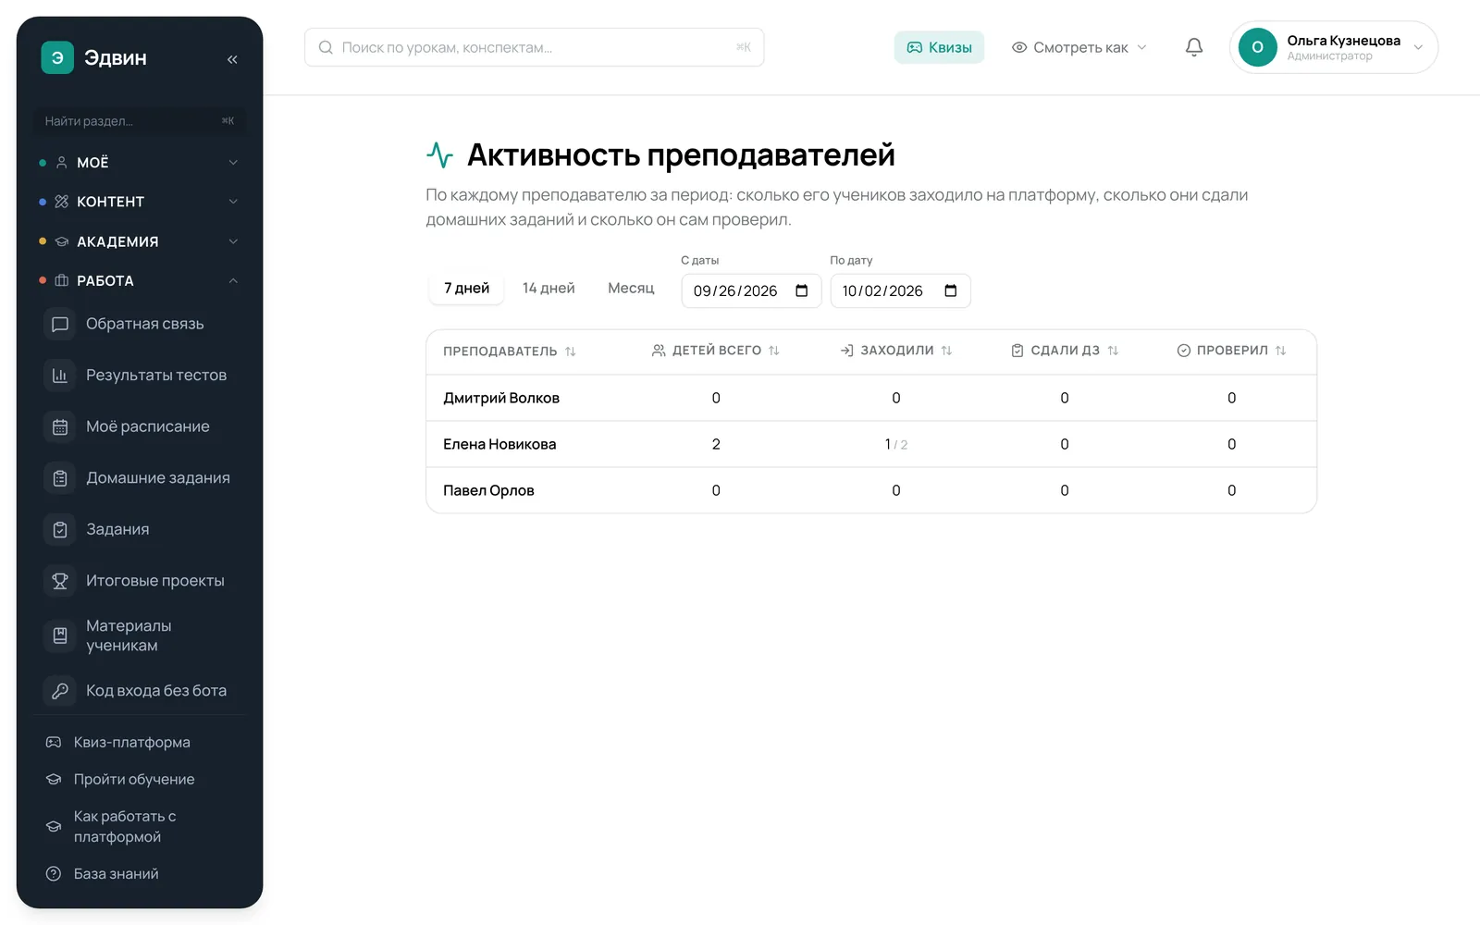Sort by Заходили column arrows

tap(946, 351)
